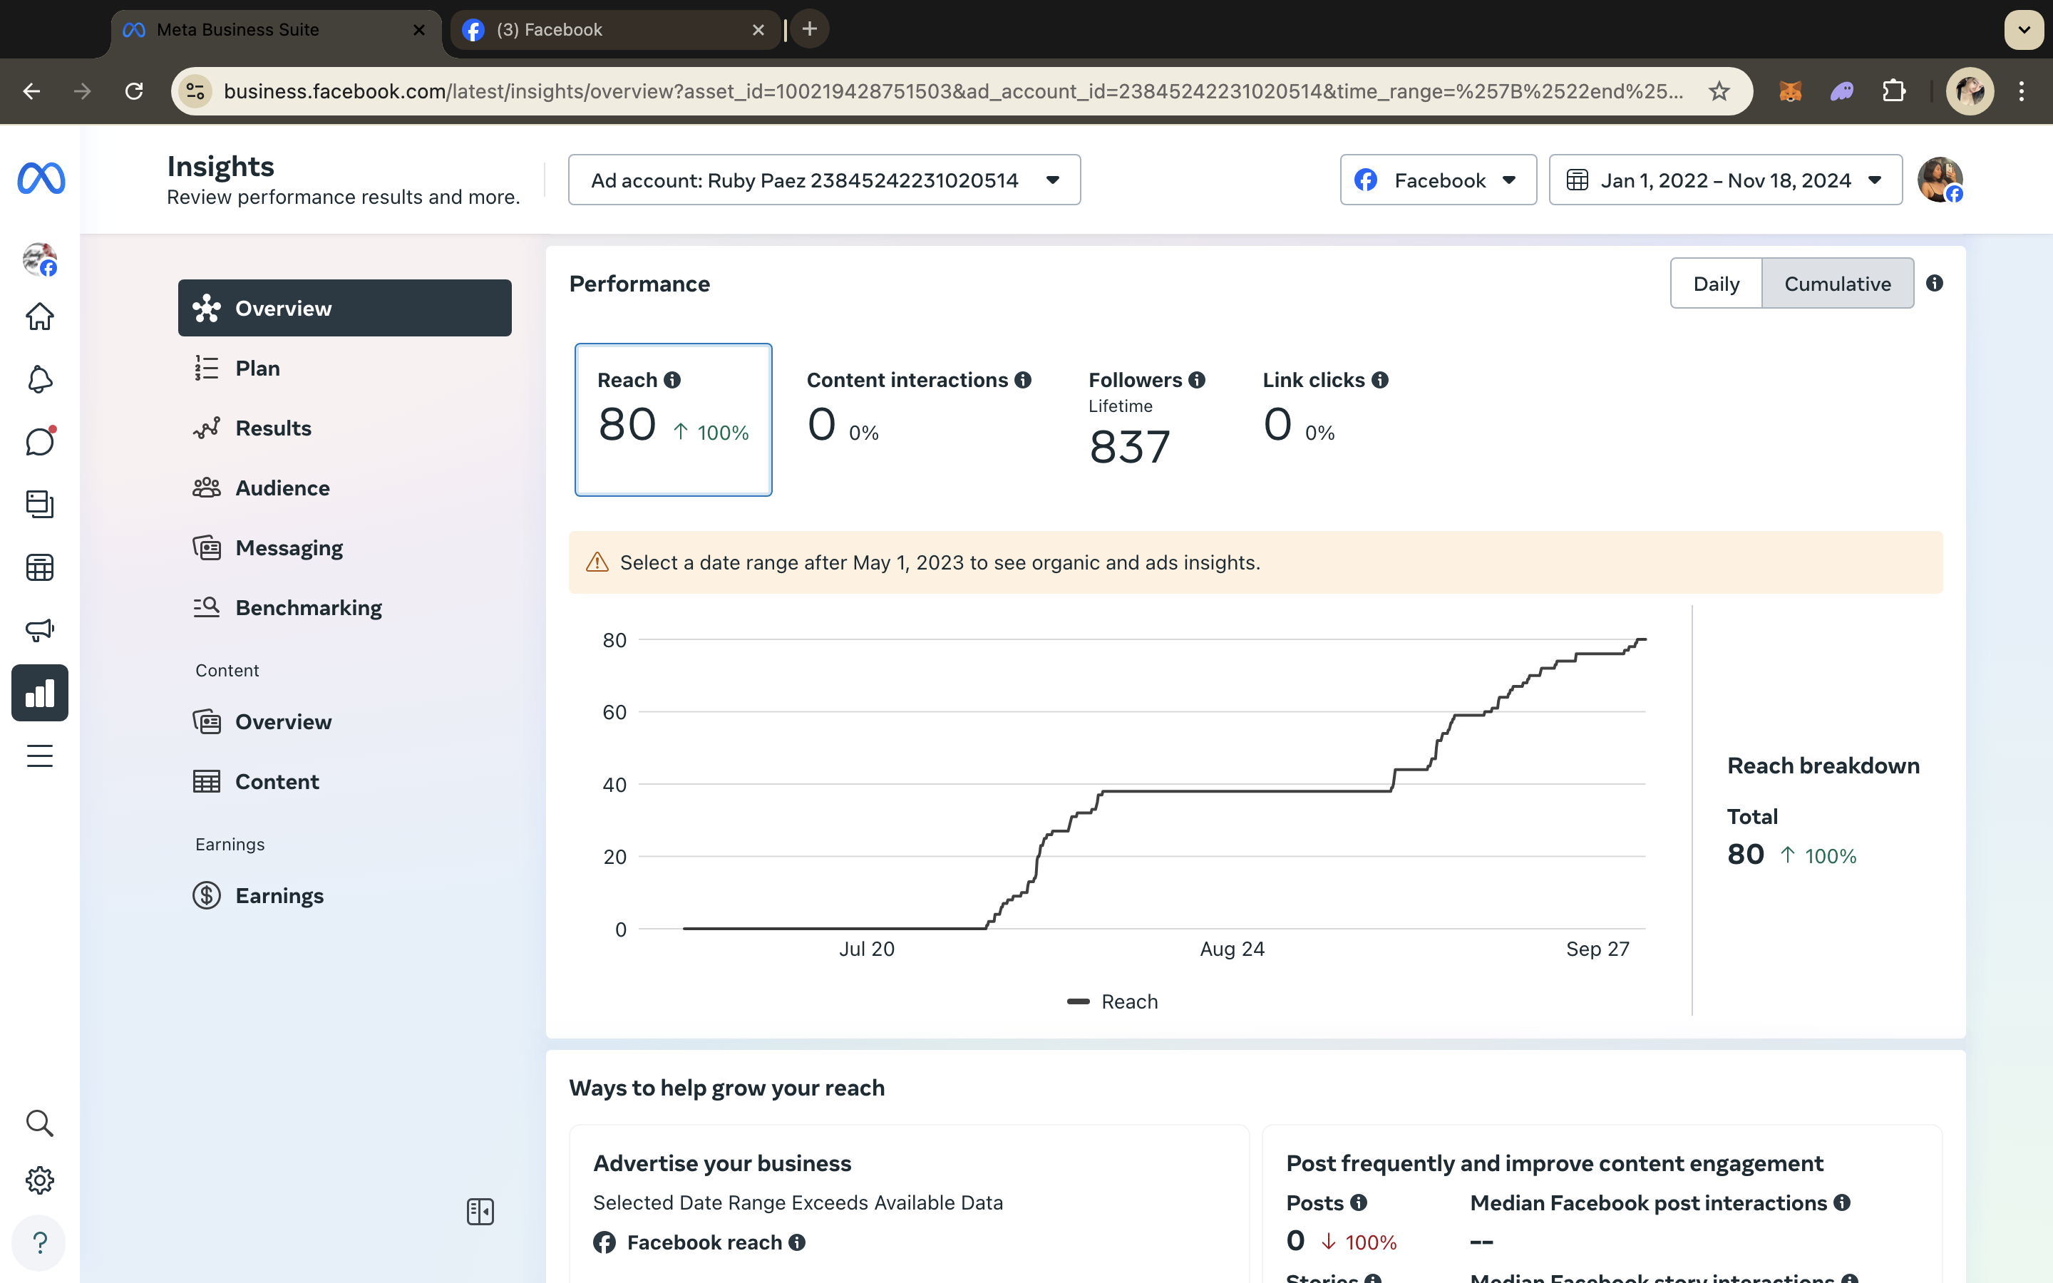The height and width of the screenshot is (1283, 2053).
Task: Open the Inbox chat bubble icon
Action: click(40, 442)
